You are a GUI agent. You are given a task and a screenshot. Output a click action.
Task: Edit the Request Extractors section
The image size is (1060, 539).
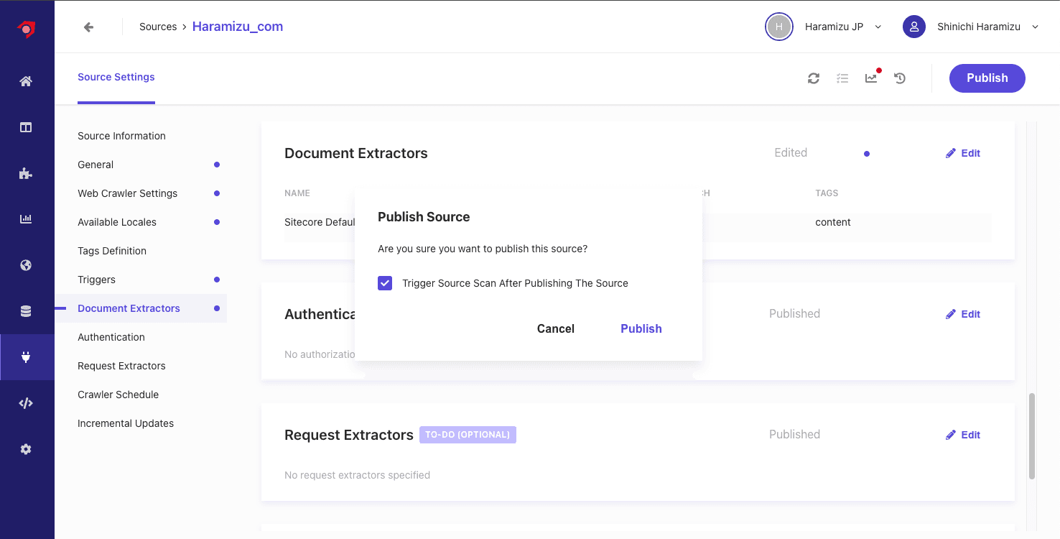[x=963, y=435]
